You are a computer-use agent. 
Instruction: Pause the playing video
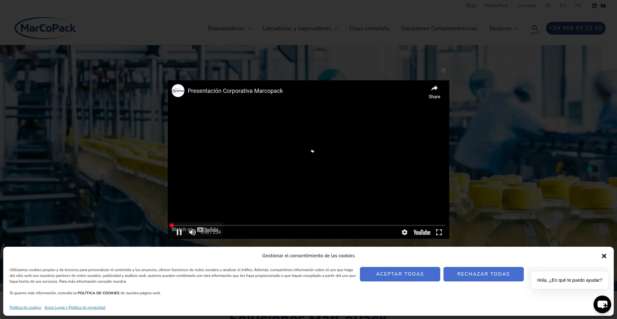179,232
